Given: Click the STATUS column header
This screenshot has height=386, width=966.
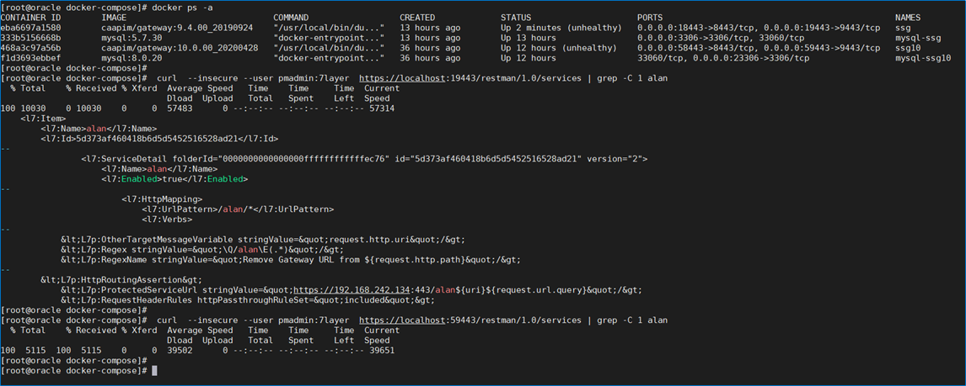Looking at the screenshot, I should [x=516, y=18].
